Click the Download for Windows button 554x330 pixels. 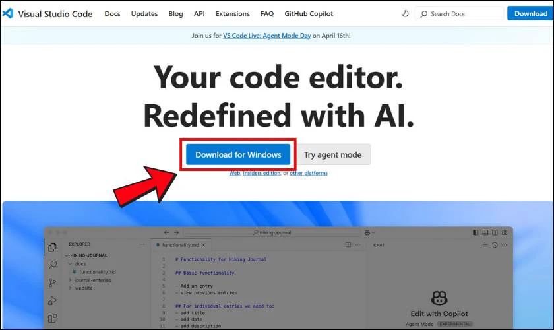pos(238,154)
